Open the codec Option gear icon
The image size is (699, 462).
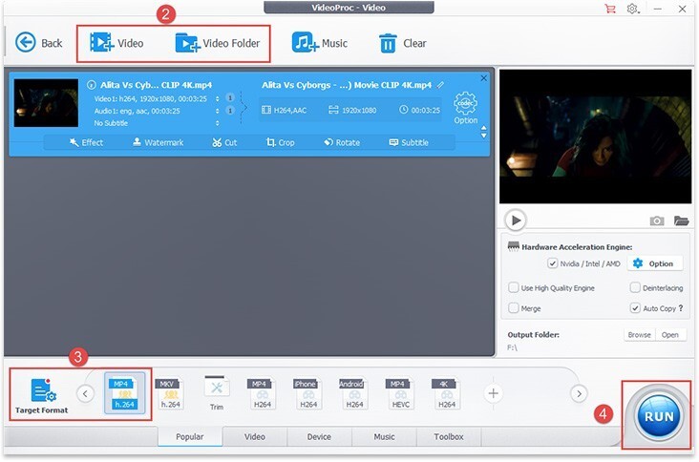click(465, 103)
